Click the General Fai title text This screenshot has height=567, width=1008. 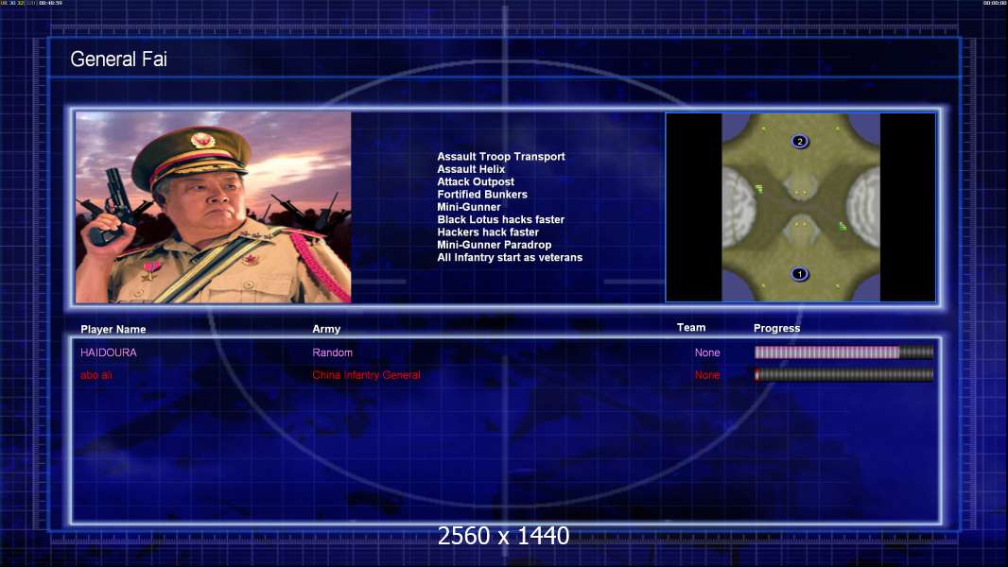coord(119,60)
